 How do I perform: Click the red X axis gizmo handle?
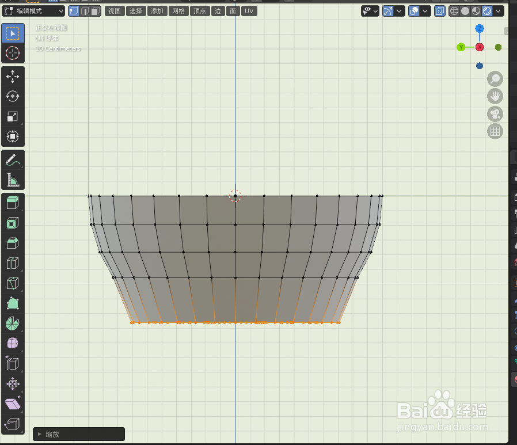tap(480, 47)
